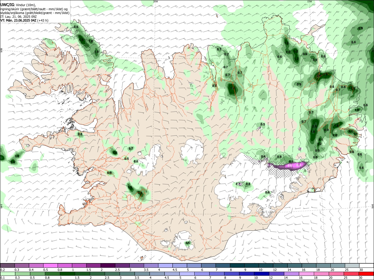Pick dark teal top-row swatch between 8 and 9
374x280 pixels.
237,266
